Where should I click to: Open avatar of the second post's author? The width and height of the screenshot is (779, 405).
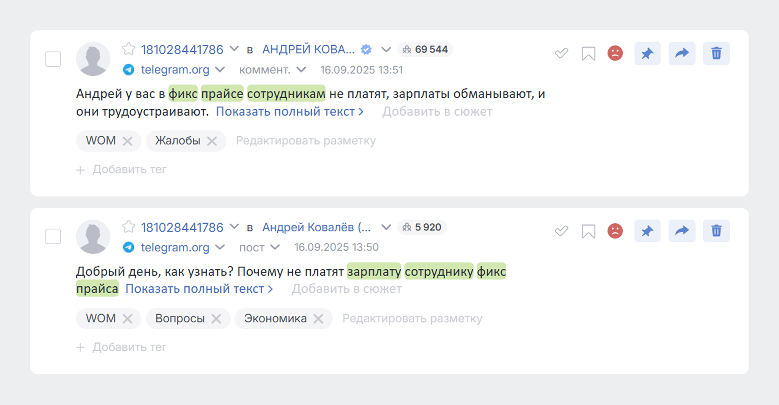93,236
